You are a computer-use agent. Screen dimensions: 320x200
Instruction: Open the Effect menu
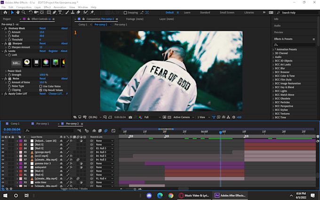tap(47, 7)
